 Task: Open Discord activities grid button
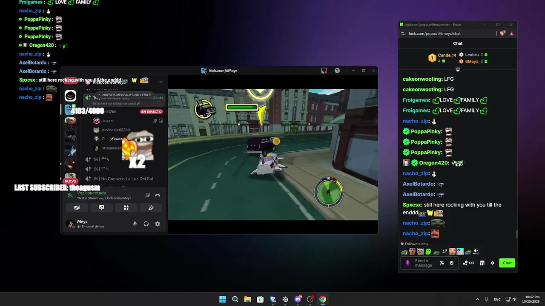point(126,208)
